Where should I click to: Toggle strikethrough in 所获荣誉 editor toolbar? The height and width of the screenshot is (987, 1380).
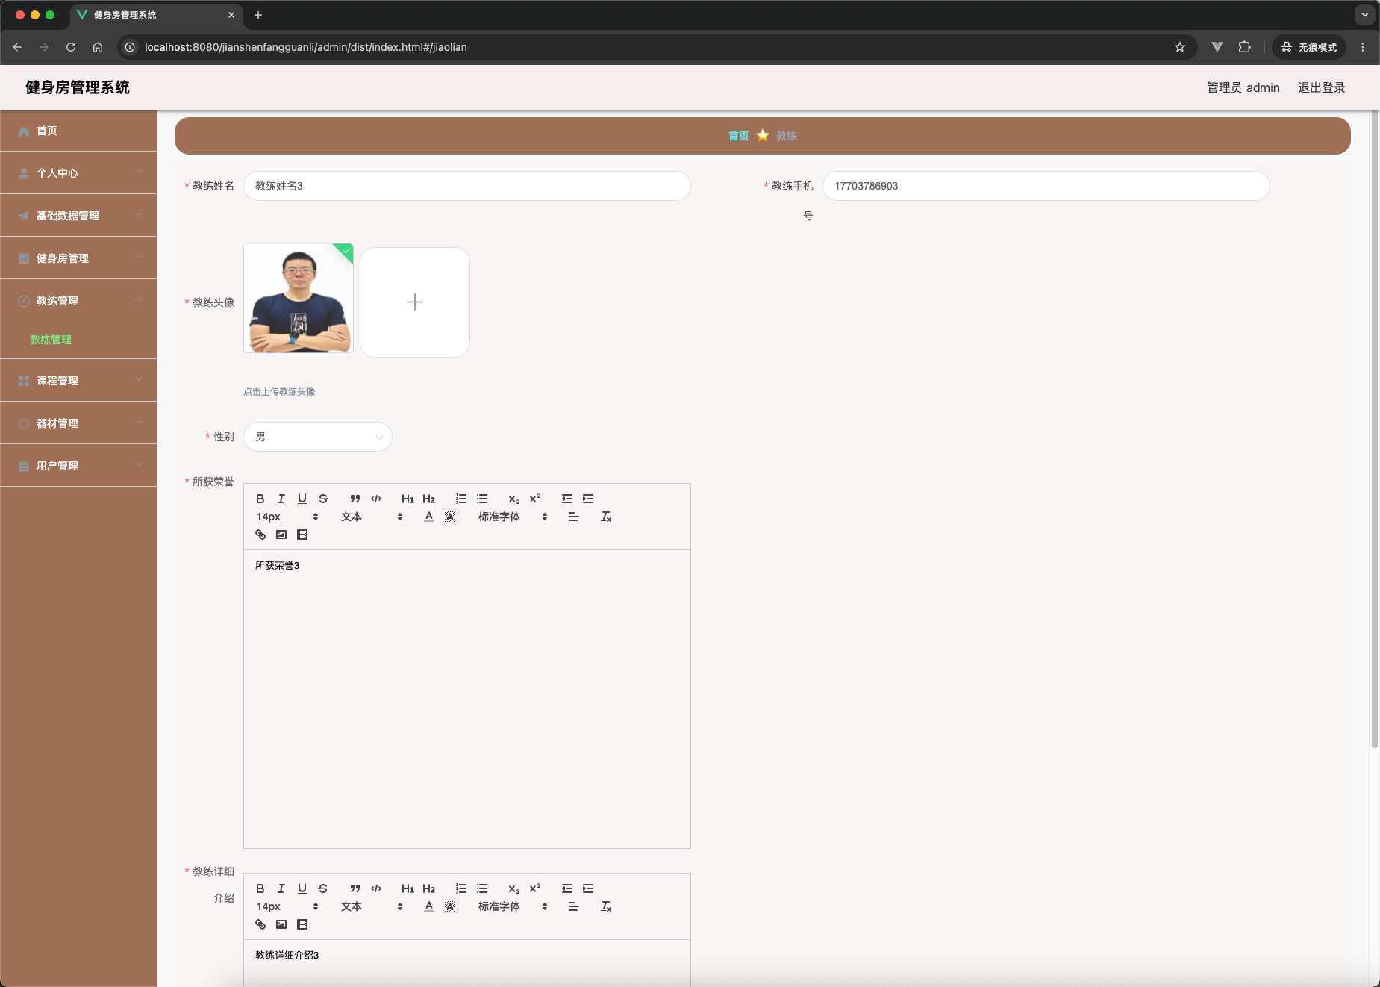pyautogui.click(x=323, y=499)
